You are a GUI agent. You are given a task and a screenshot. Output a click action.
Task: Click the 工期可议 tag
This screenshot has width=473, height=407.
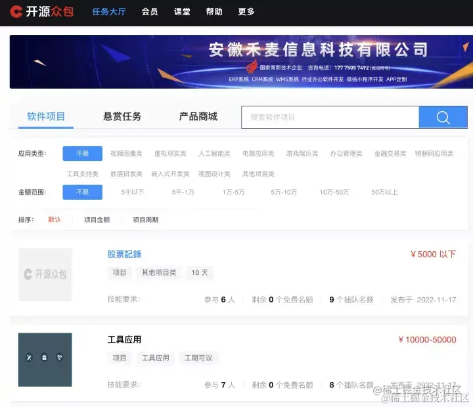click(x=198, y=358)
